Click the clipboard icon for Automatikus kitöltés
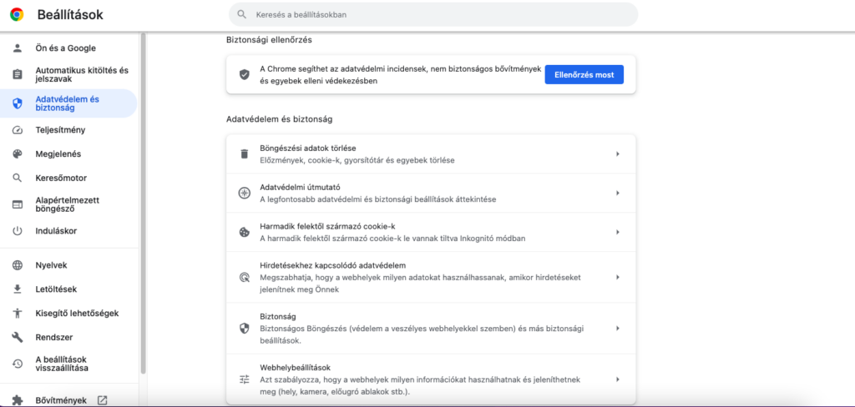The height and width of the screenshot is (407, 855). (18, 74)
